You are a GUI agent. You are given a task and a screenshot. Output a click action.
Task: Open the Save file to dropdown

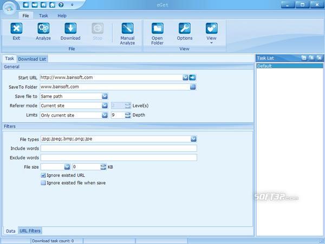[105, 97]
